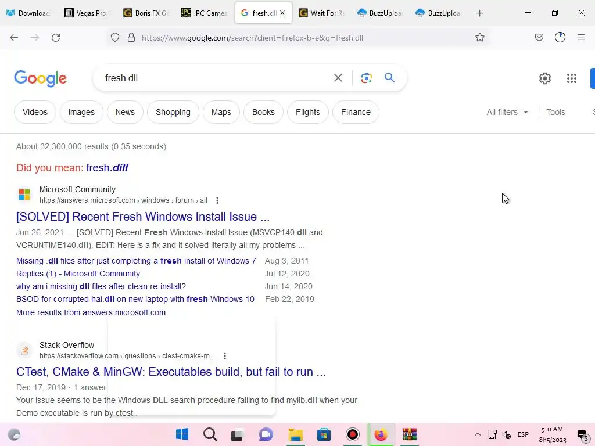This screenshot has height=446, width=595.
Task: Open options for Stack Overflow result
Action: pos(225,356)
